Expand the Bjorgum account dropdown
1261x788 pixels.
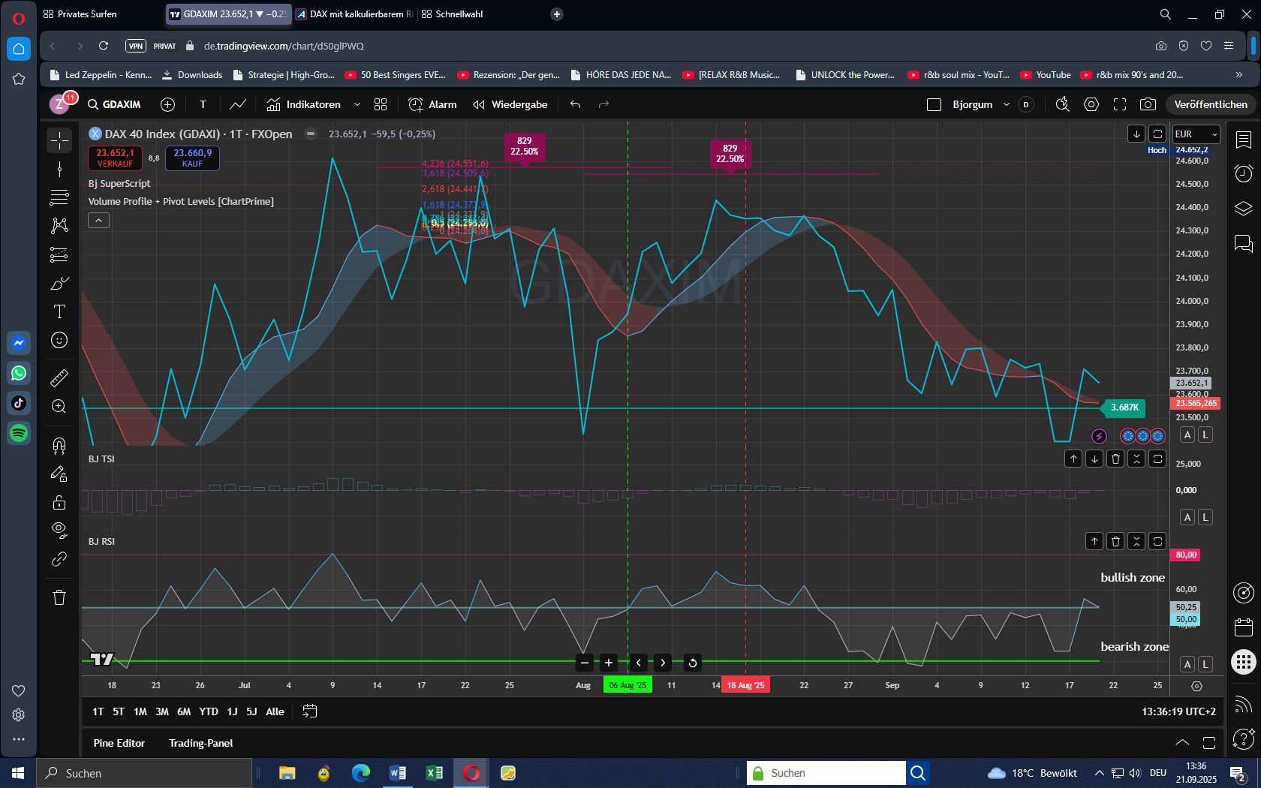(1006, 104)
